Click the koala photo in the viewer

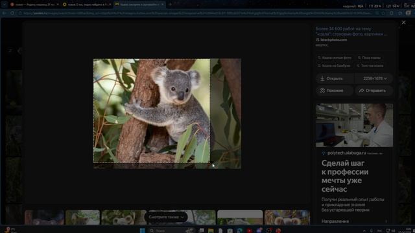[x=167, y=114]
